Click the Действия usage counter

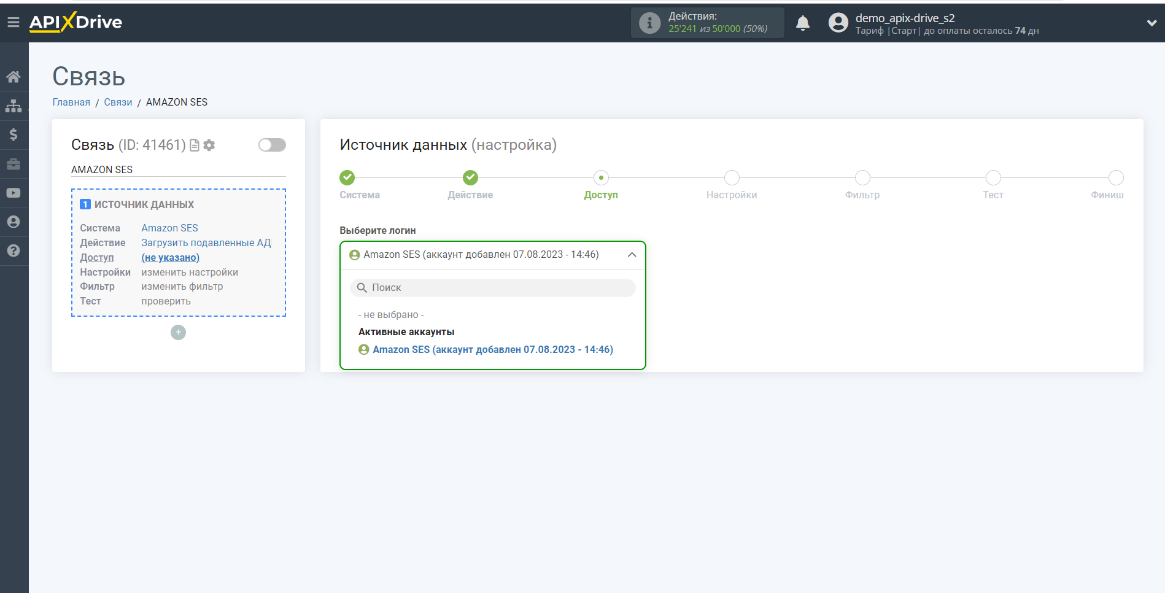tap(708, 23)
